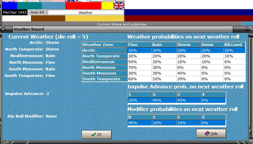The image size is (253, 144).
Task: Select the Mediterranean row header
Action: (105, 62)
